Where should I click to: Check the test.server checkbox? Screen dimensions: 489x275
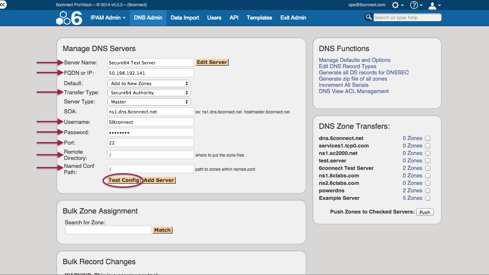pos(428,161)
